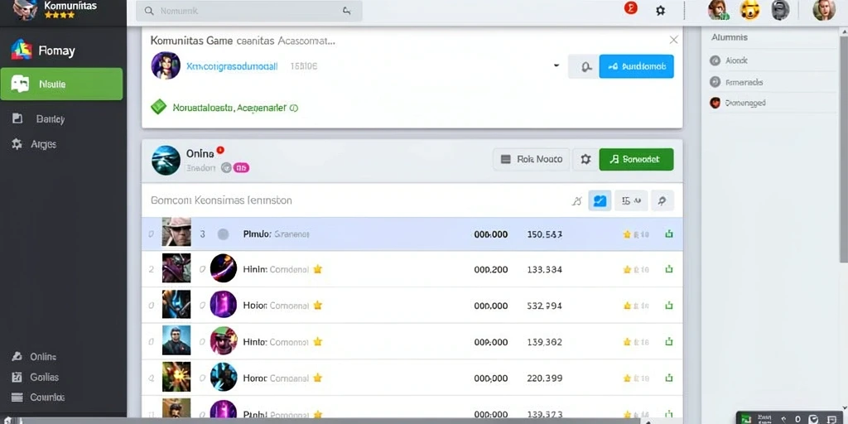
Task: Click the Komunitas logo avatar in header
Action: pyautogui.click(x=24, y=10)
